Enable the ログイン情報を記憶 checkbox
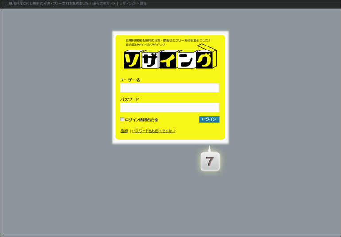Image resolution: width=341 pixels, height=237 pixels. tap(122, 119)
